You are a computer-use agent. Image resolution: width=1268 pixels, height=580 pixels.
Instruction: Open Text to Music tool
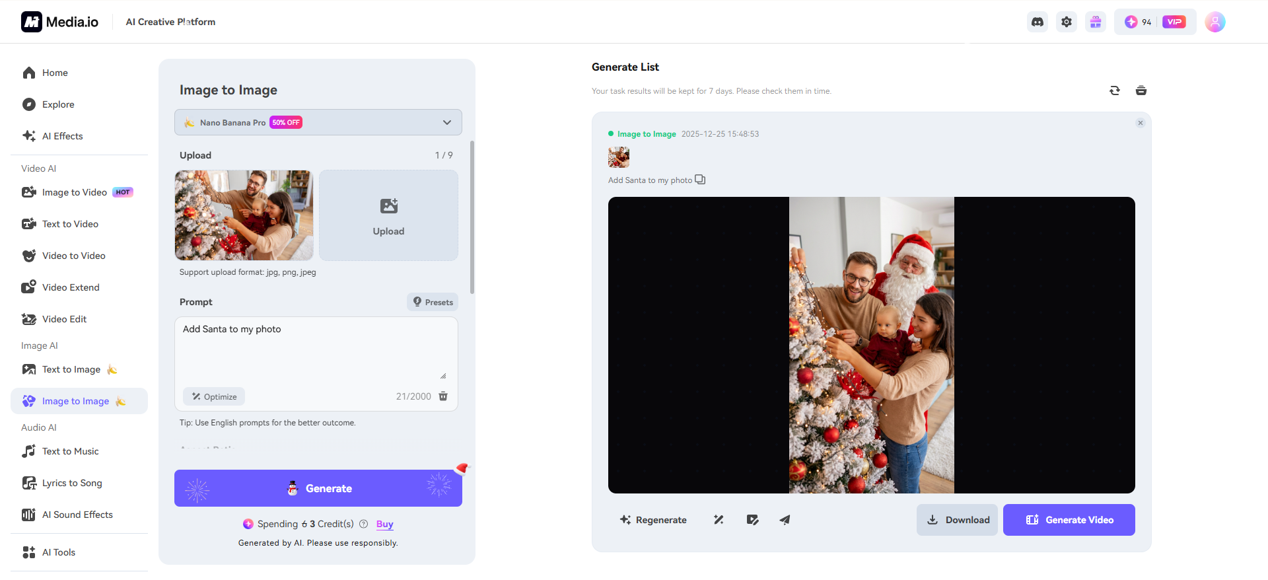[x=79, y=451]
